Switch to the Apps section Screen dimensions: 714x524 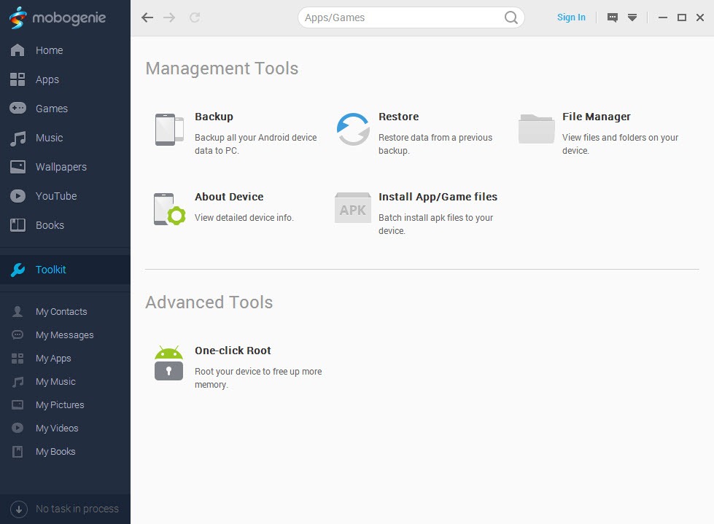point(47,79)
